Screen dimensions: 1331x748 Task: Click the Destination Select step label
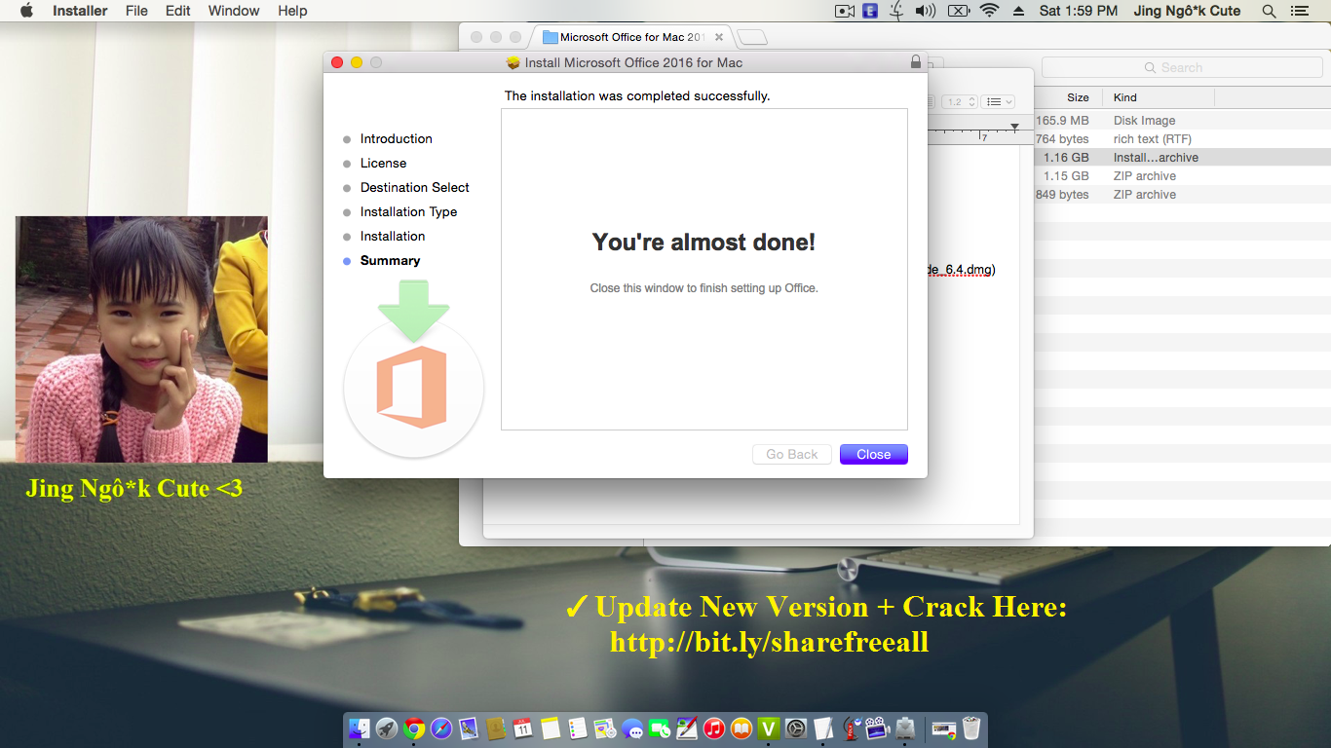click(x=415, y=187)
